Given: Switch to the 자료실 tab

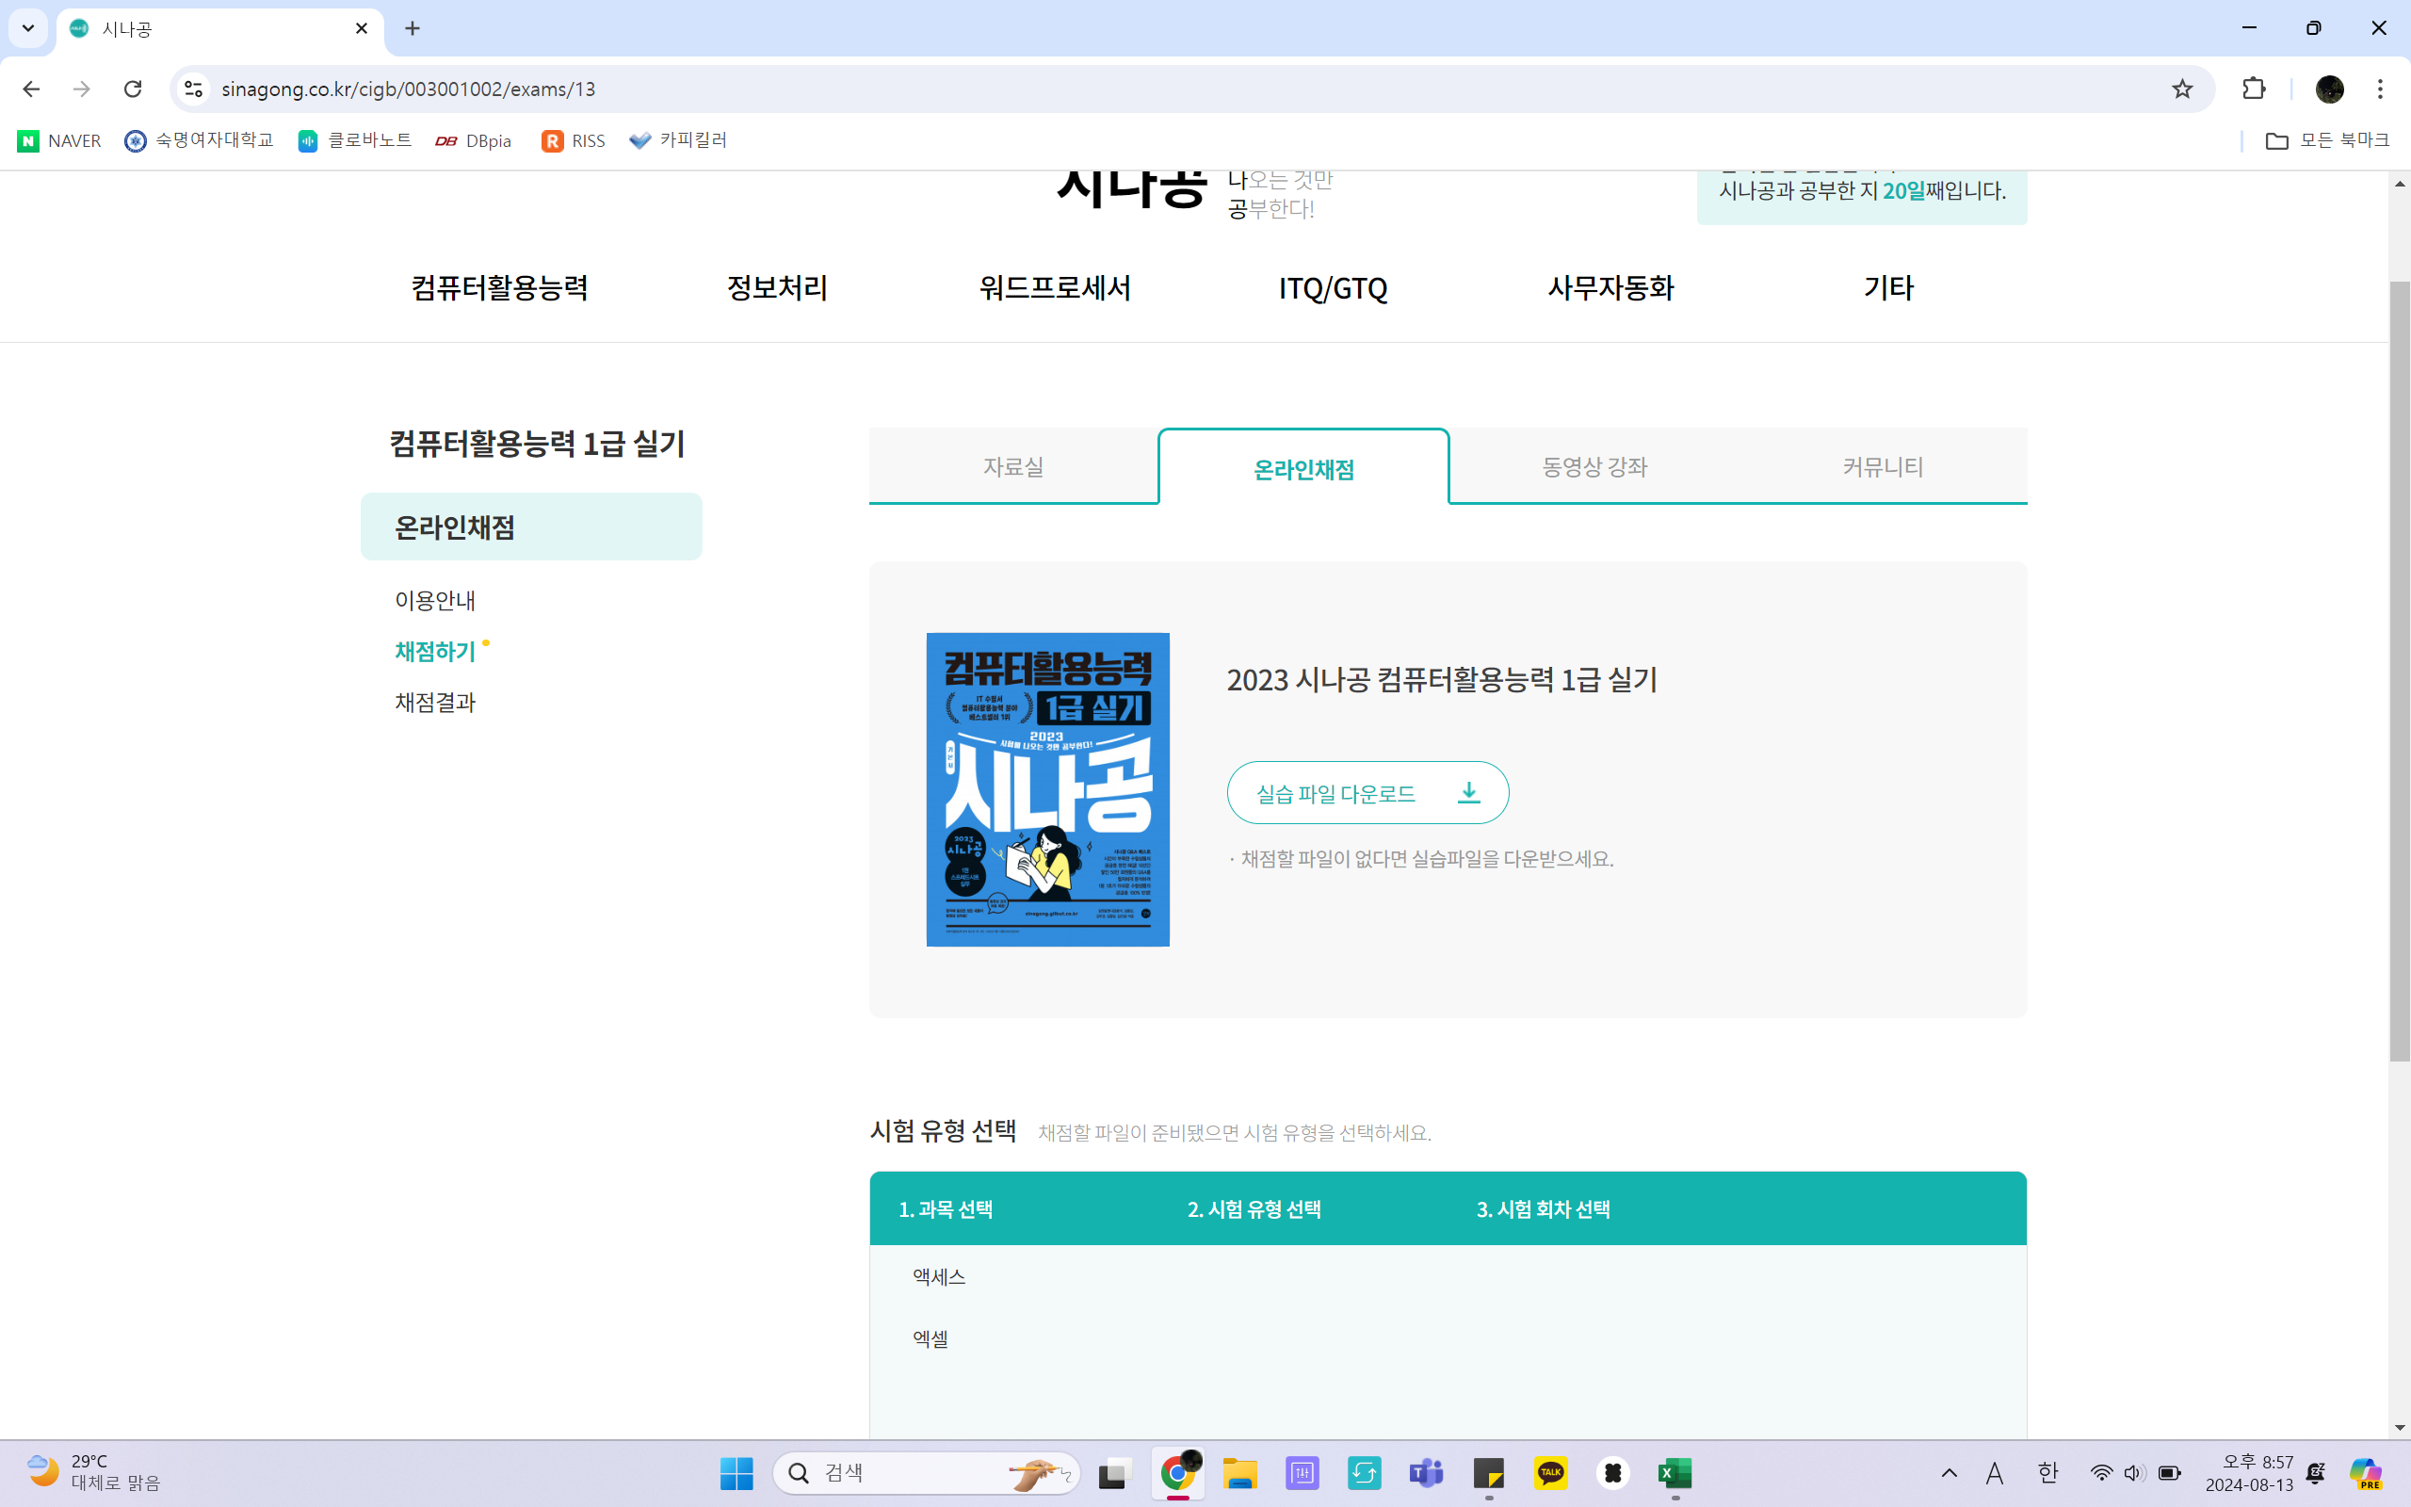Looking at the screenshot, I should tap(1013, 466).
